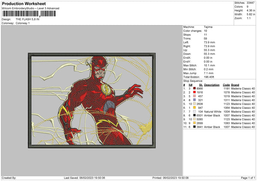Click the 'Production Worksheet' title
257x181 pixels.
pos(24,3)
